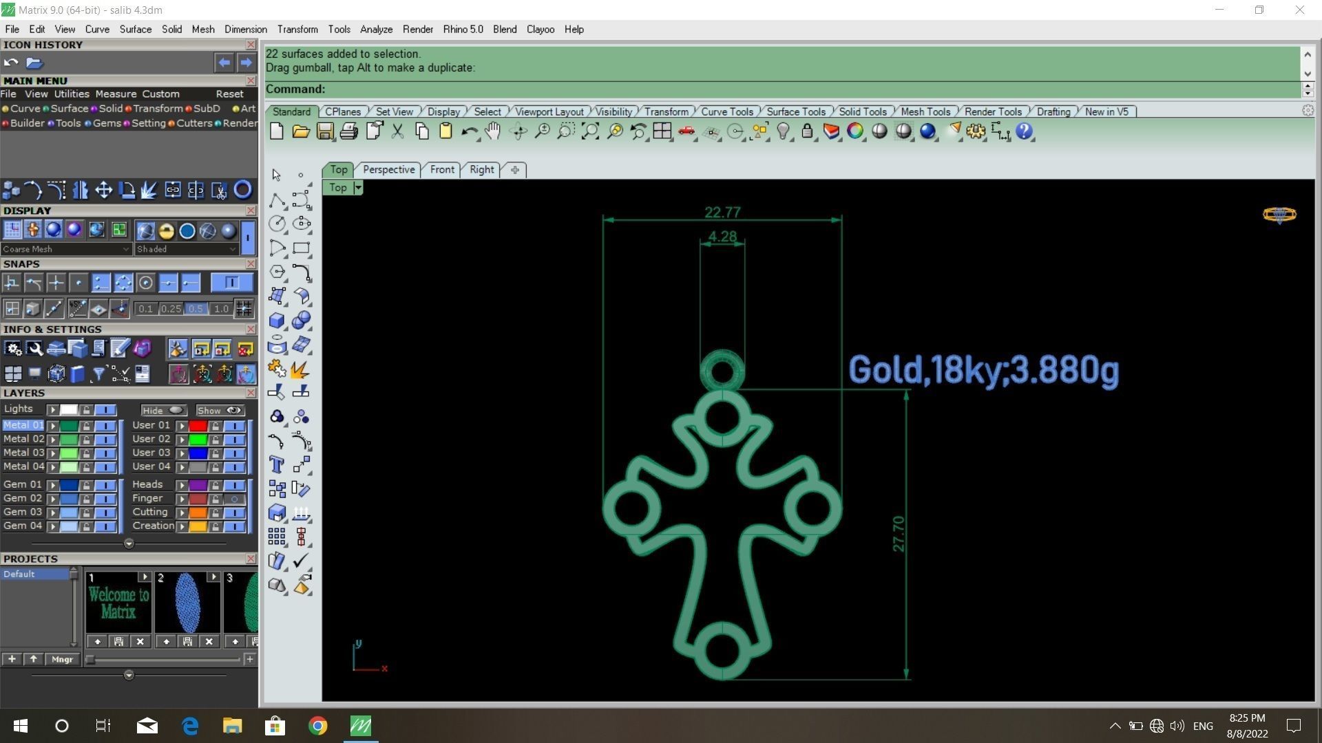Expand project 1 thumbnail arrow
Viewport: 1322px width, 743px height.
[145, 577]
